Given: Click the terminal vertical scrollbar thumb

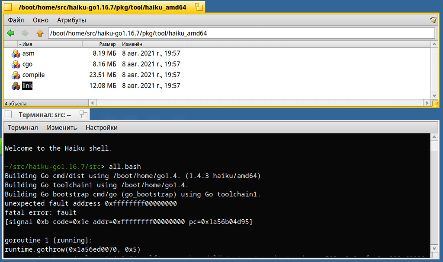Looking at the screenshot, I should (434, 146).
